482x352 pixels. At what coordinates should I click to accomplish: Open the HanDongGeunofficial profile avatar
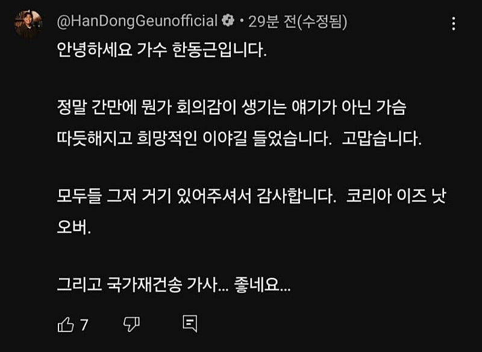coord(28,24)
